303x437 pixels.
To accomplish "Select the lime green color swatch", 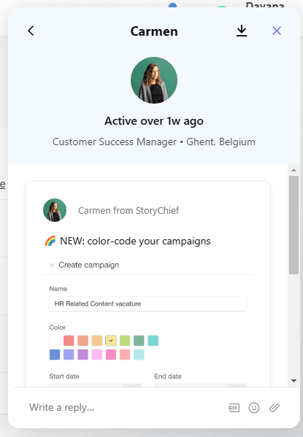I will click(125, 341).
